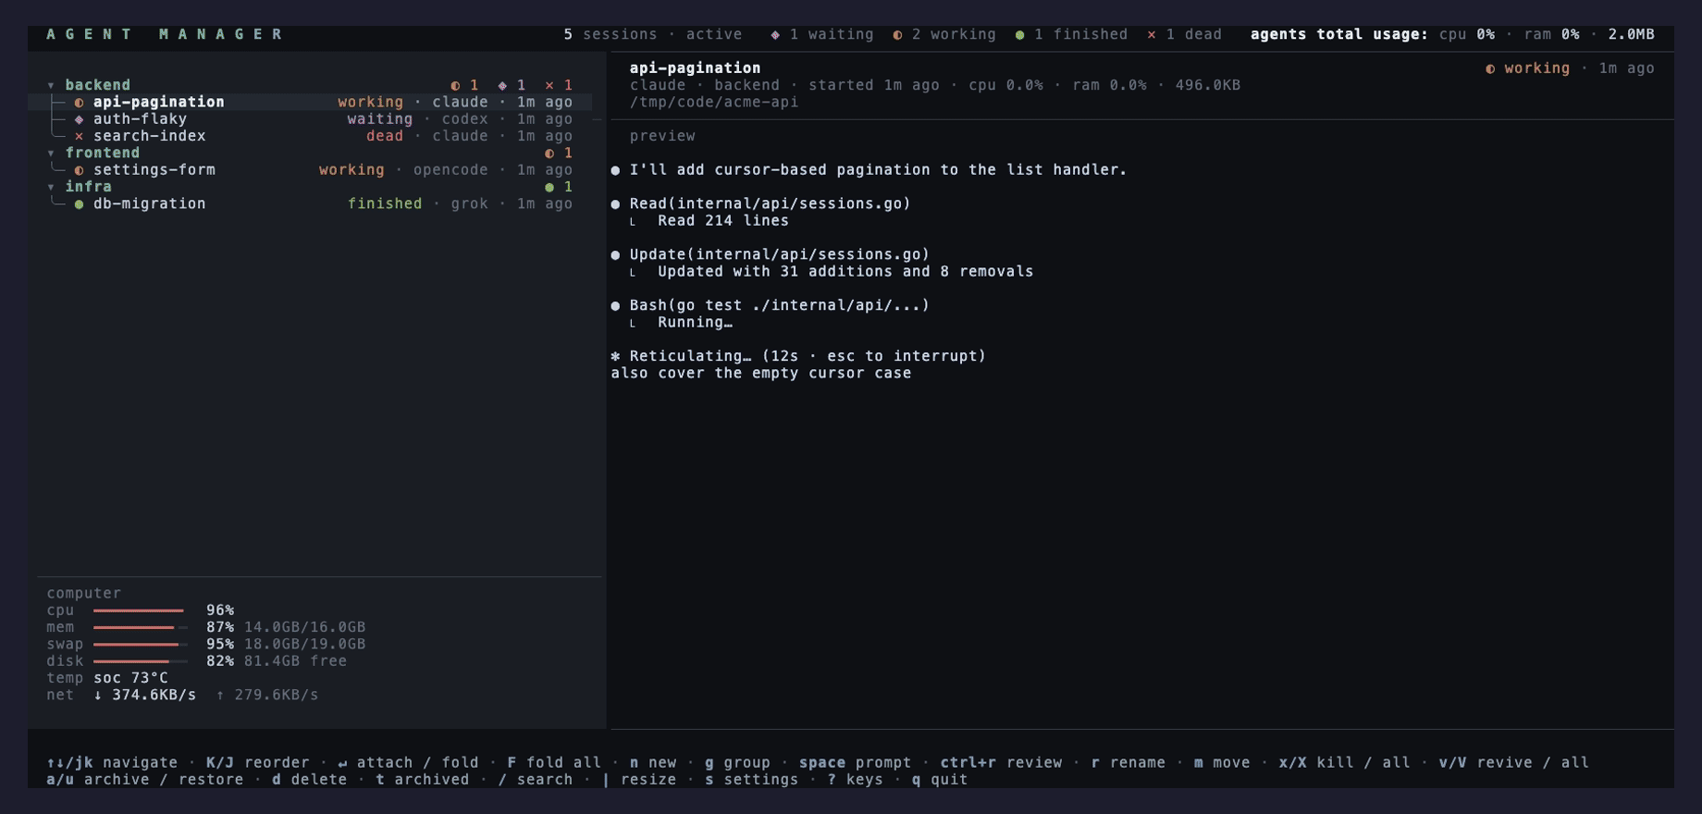
Task: Click working status icon in detail header
Action: pos(1490,68)
